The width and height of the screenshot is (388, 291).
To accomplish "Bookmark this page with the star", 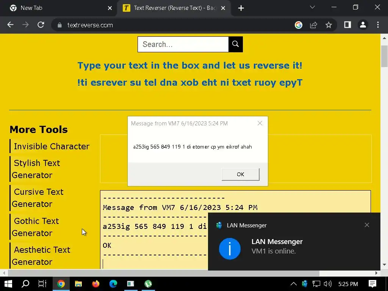I will point(329,25).
